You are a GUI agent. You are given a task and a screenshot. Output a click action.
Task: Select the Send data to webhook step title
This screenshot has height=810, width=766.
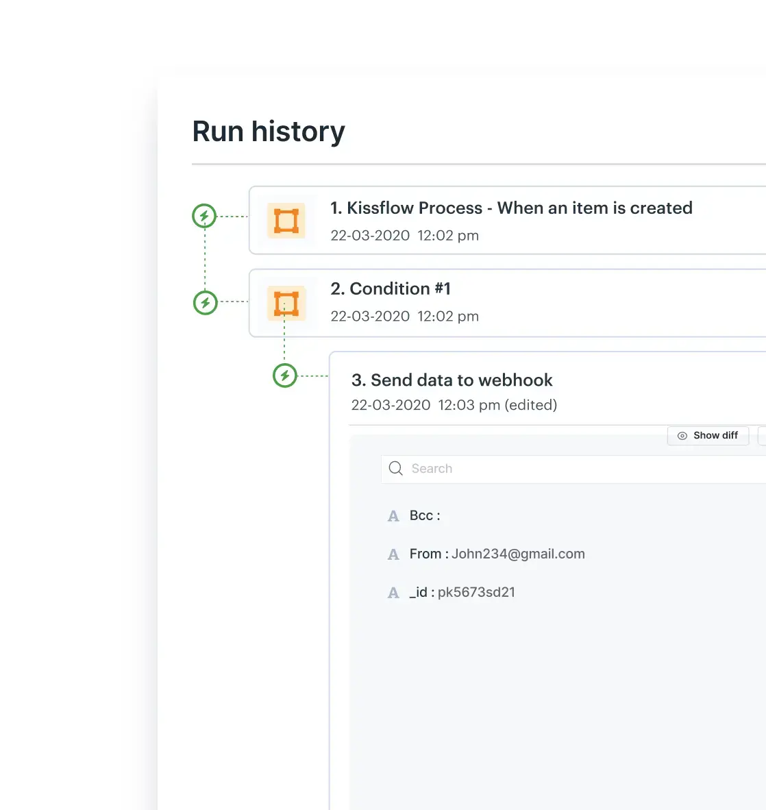pyautogui.click(x=452, y=380)
